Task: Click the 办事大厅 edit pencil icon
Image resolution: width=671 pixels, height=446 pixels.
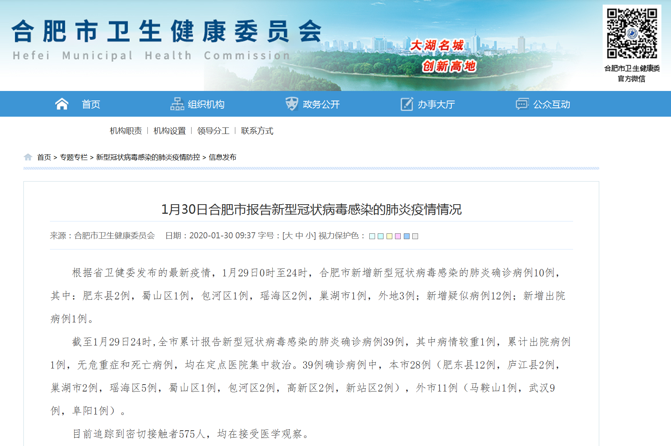Action: pos(407,104)
